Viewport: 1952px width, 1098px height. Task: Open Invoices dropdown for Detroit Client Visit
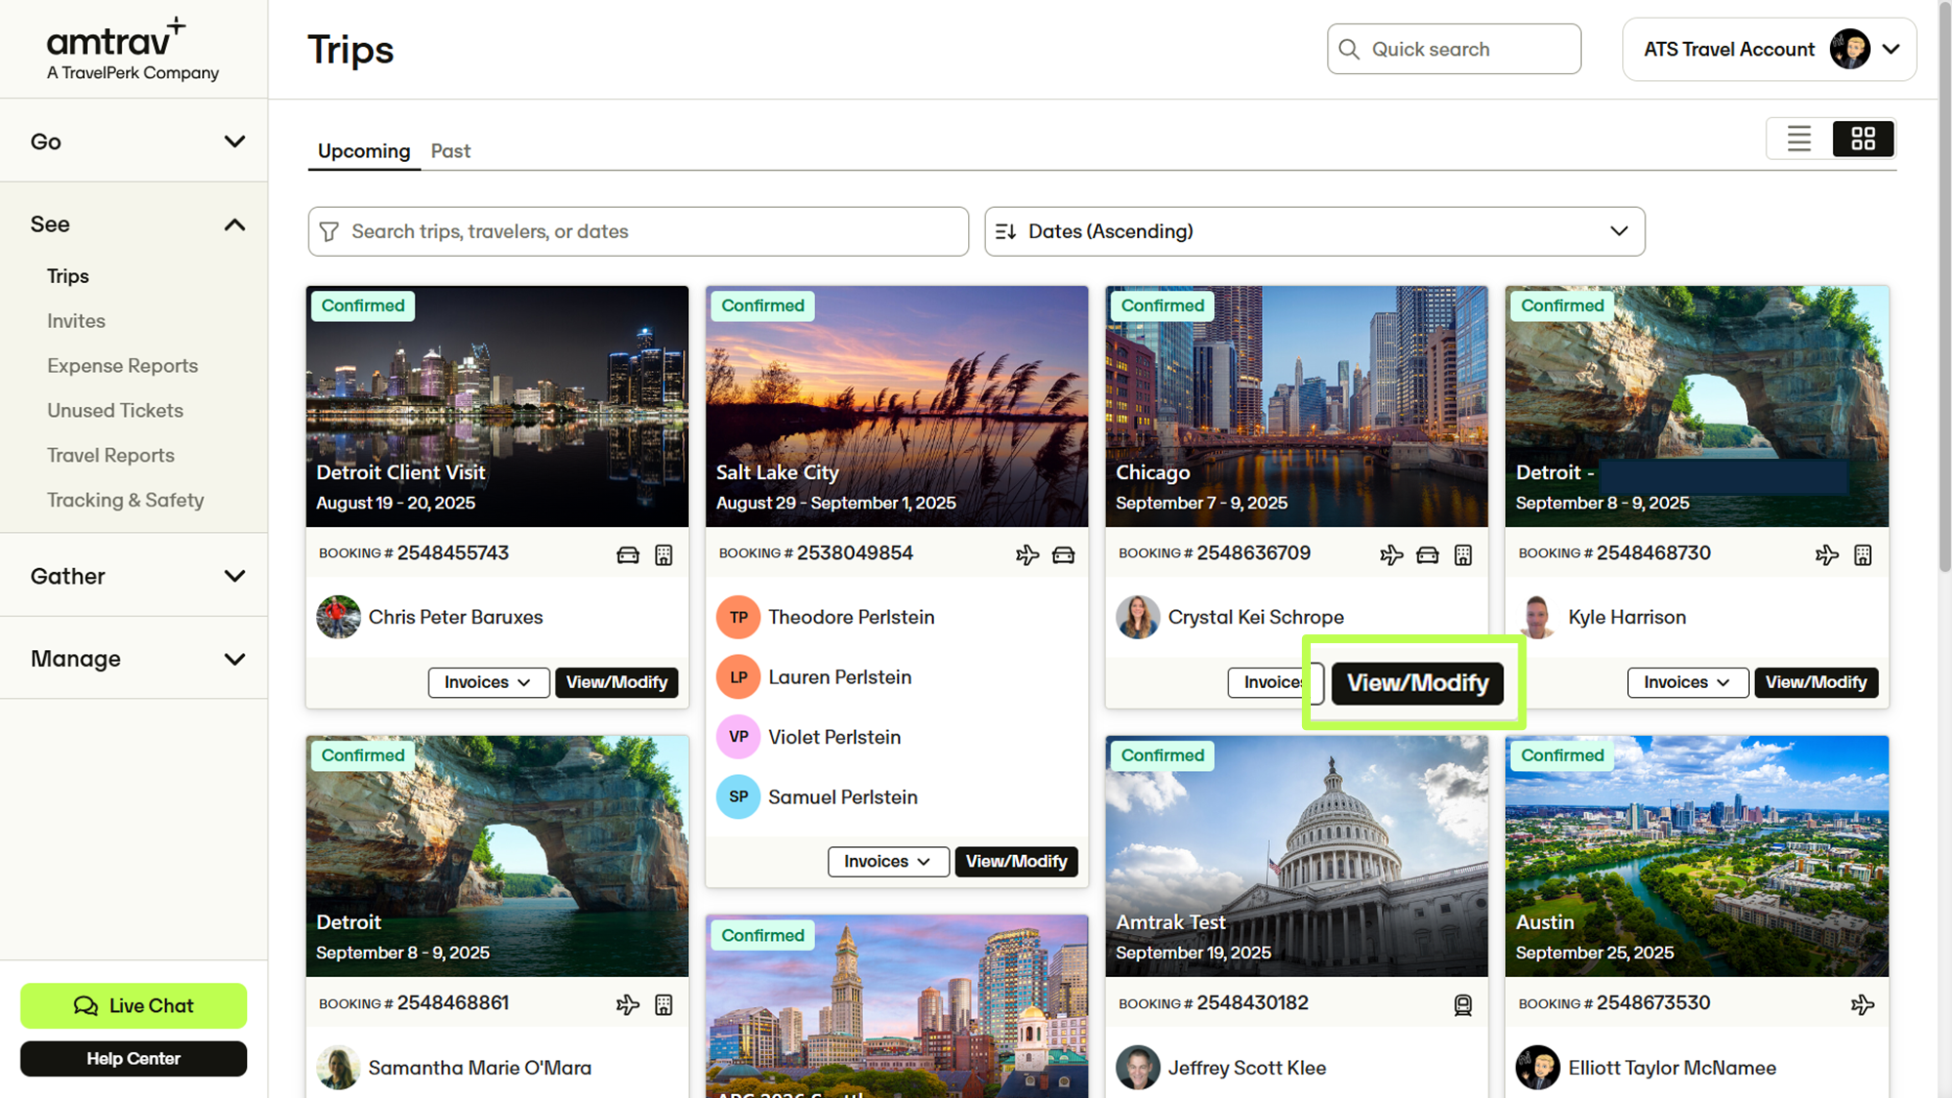point(488,682)
